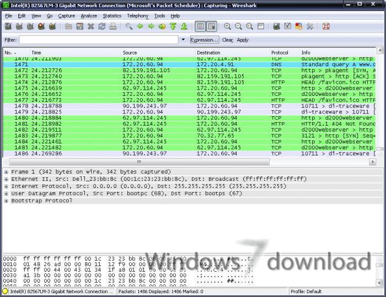Open the Telephony menu
Screen dimensions: 386x297
click(x=138, y=16)
